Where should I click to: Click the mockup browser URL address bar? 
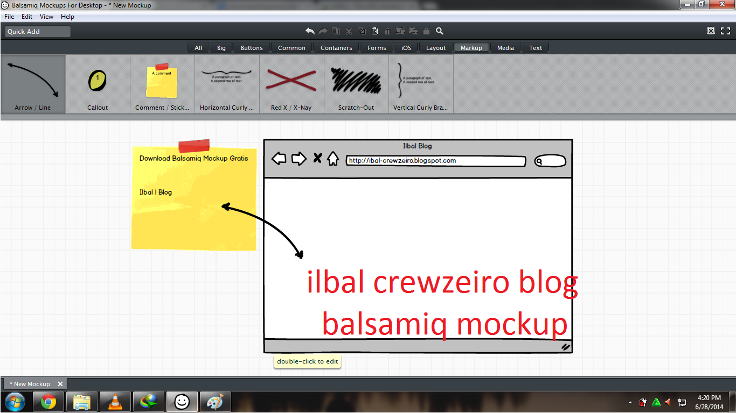pyautogui.click(x=436, y=161)
